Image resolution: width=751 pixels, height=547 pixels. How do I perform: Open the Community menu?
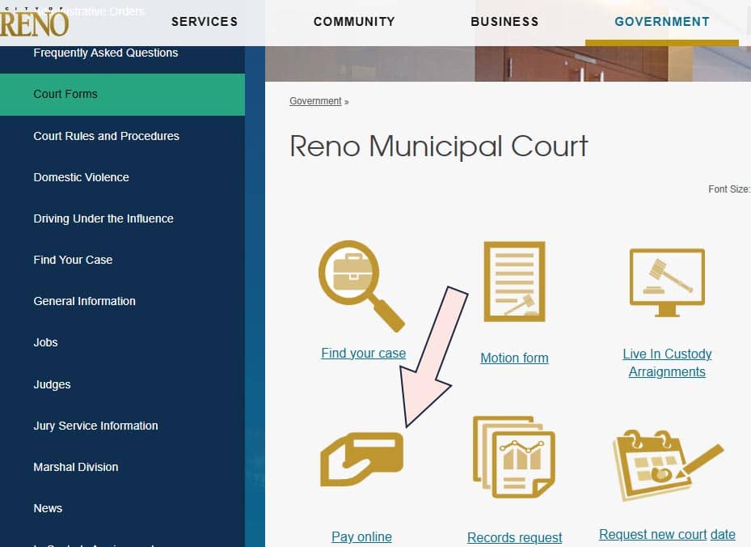[x=354, y=22]
